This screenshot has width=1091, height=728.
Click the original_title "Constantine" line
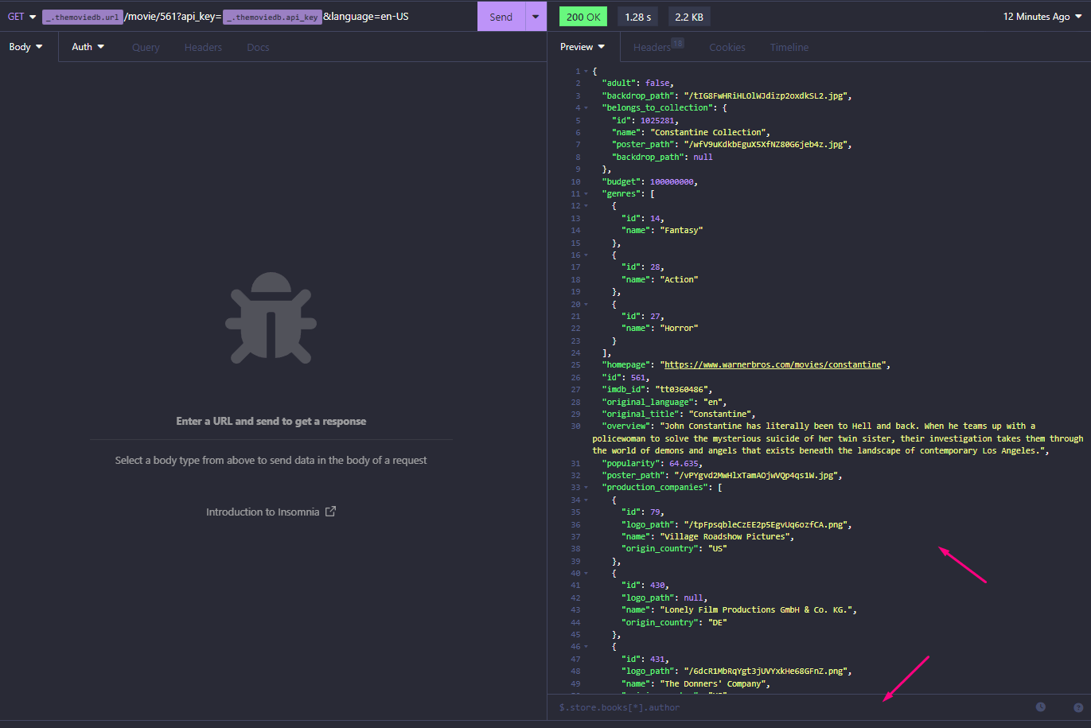click(678, 414)
